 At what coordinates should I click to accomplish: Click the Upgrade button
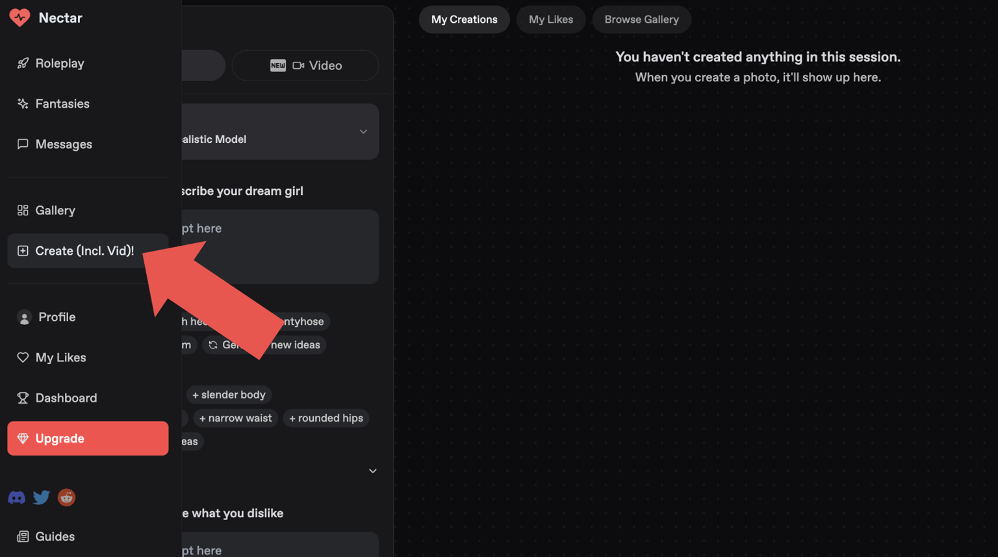pos(88,438)
